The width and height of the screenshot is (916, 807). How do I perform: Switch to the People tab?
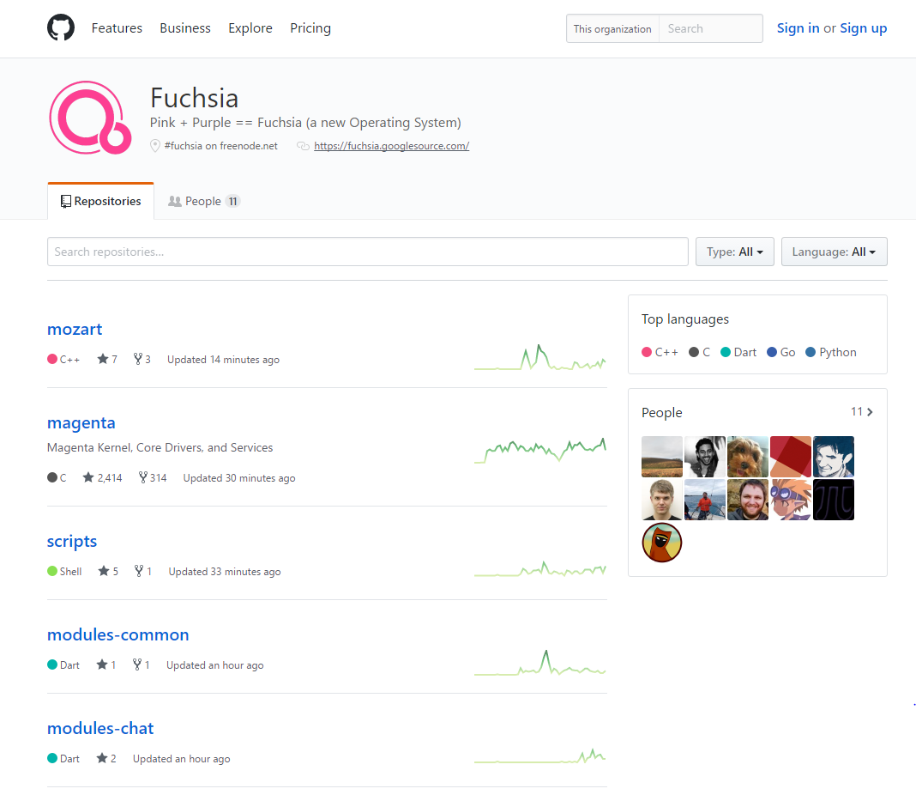coord(204,201)
